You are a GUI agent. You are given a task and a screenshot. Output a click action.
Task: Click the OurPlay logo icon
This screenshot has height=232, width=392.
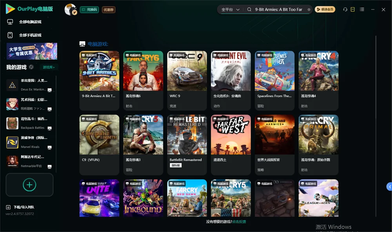(10, 9)
